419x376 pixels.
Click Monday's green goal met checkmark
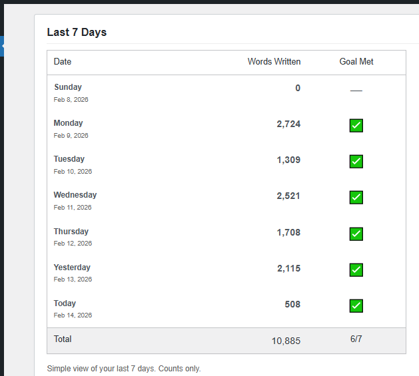click(x=356, y=125)
